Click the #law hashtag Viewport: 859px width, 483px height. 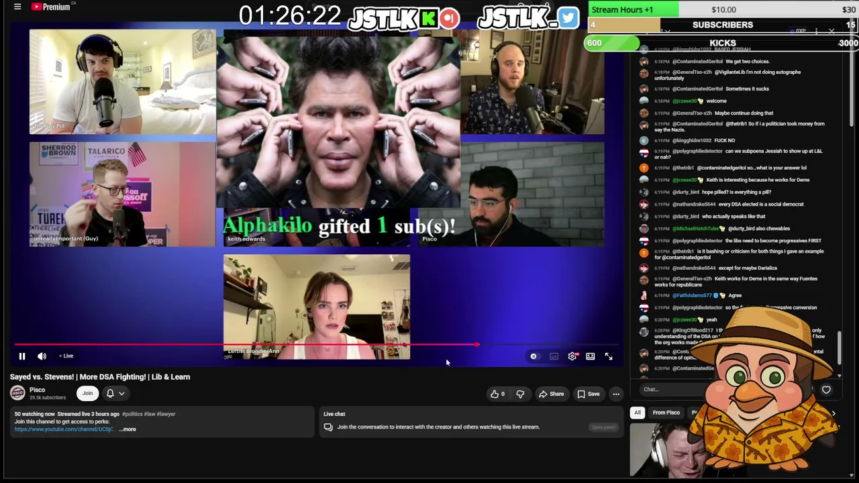pyautogui.click(x=149, y=414)
